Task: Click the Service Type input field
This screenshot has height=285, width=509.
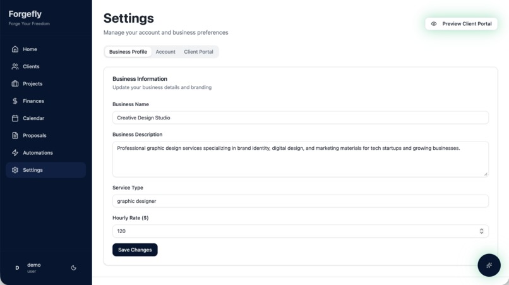Action: (300, 201)
